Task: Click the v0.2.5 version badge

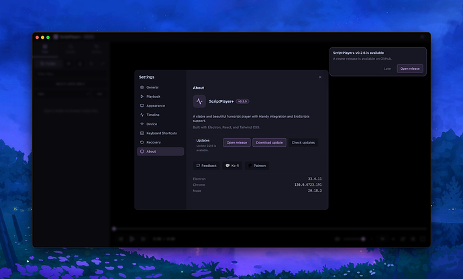Action: (x=242, y=101)
